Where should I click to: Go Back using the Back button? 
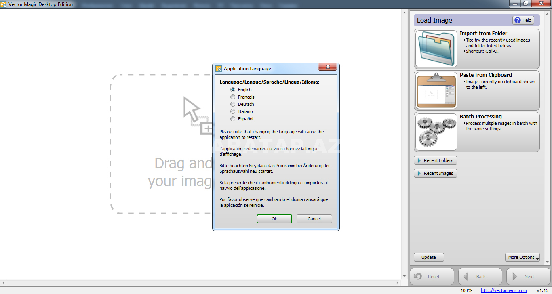480,277
